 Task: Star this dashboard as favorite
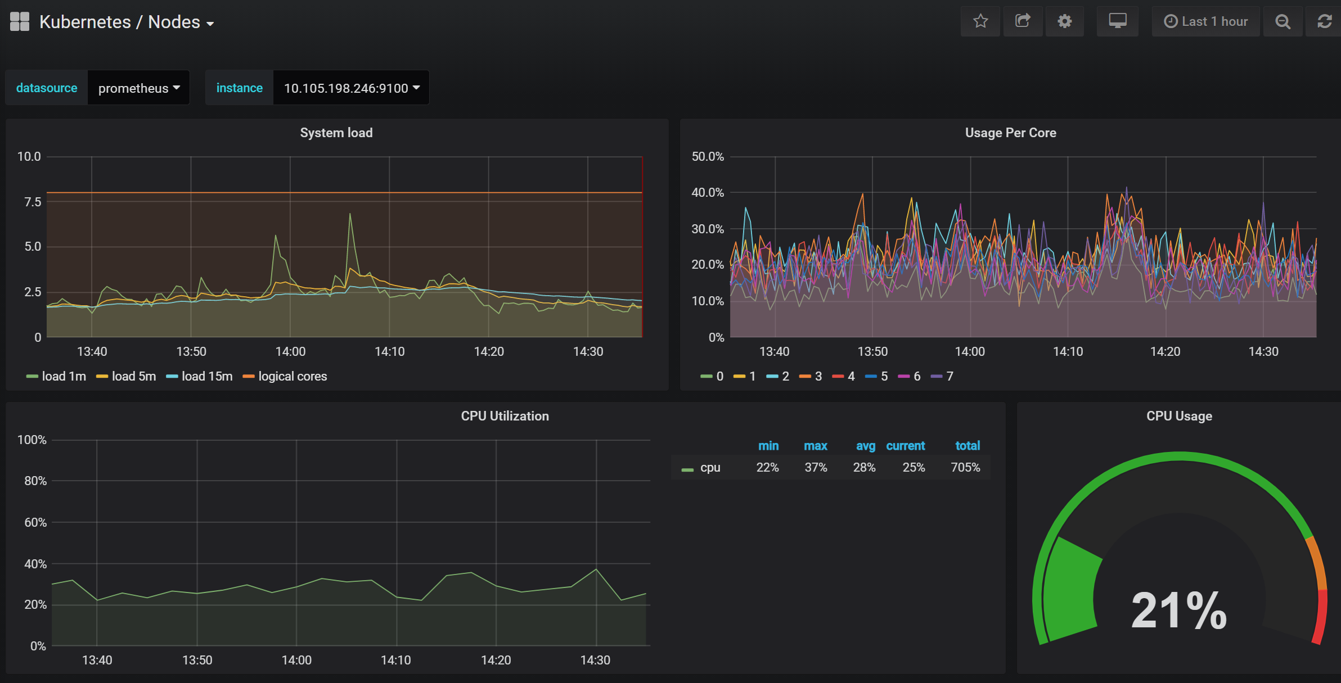980,21
